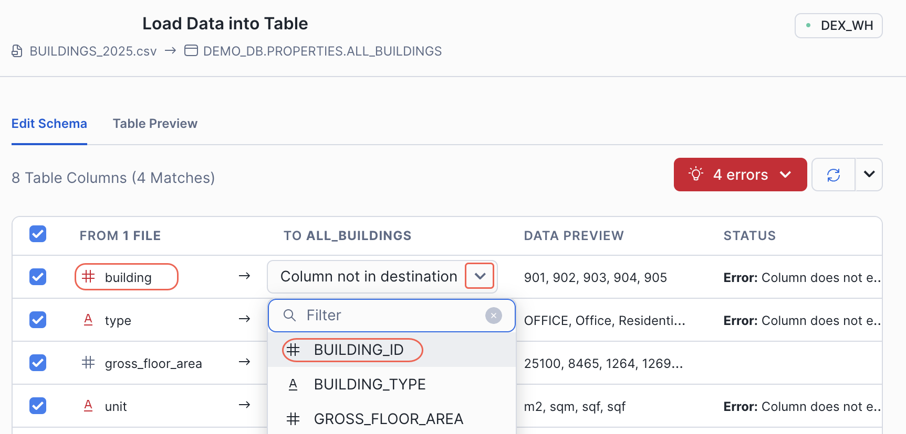Image resolution: width=906 pixels, height=434 pixels.
Task: Click the text type icon beside type
Action: coord(88,320)
